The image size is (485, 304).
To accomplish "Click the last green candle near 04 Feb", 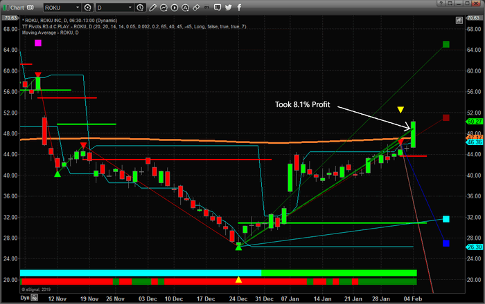I will tap(413, 135).
